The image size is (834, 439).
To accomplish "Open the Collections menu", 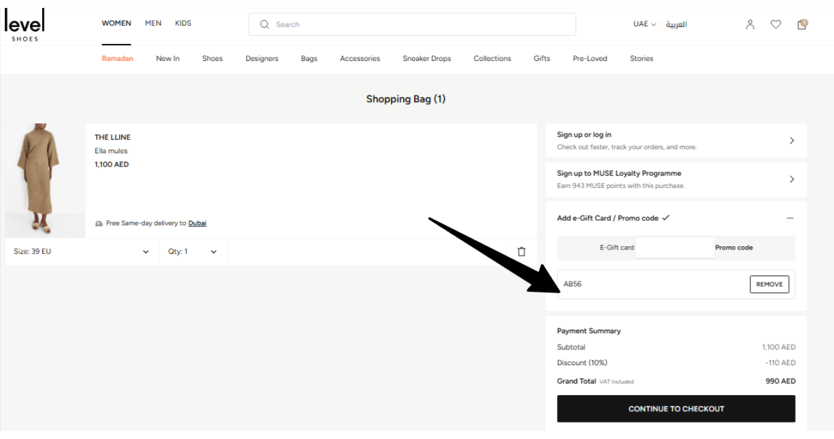I will click(493, 59).
